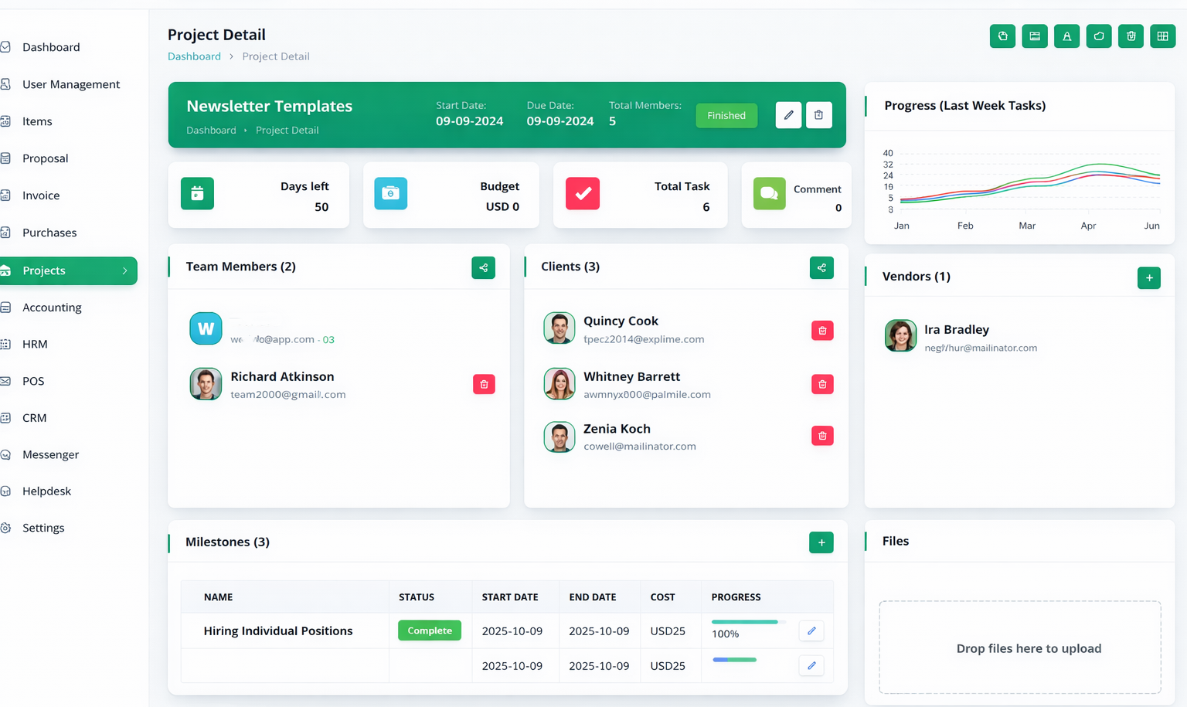Click the pencil edit icon in project banner
Screen dimensions: 1187x707
788,115
